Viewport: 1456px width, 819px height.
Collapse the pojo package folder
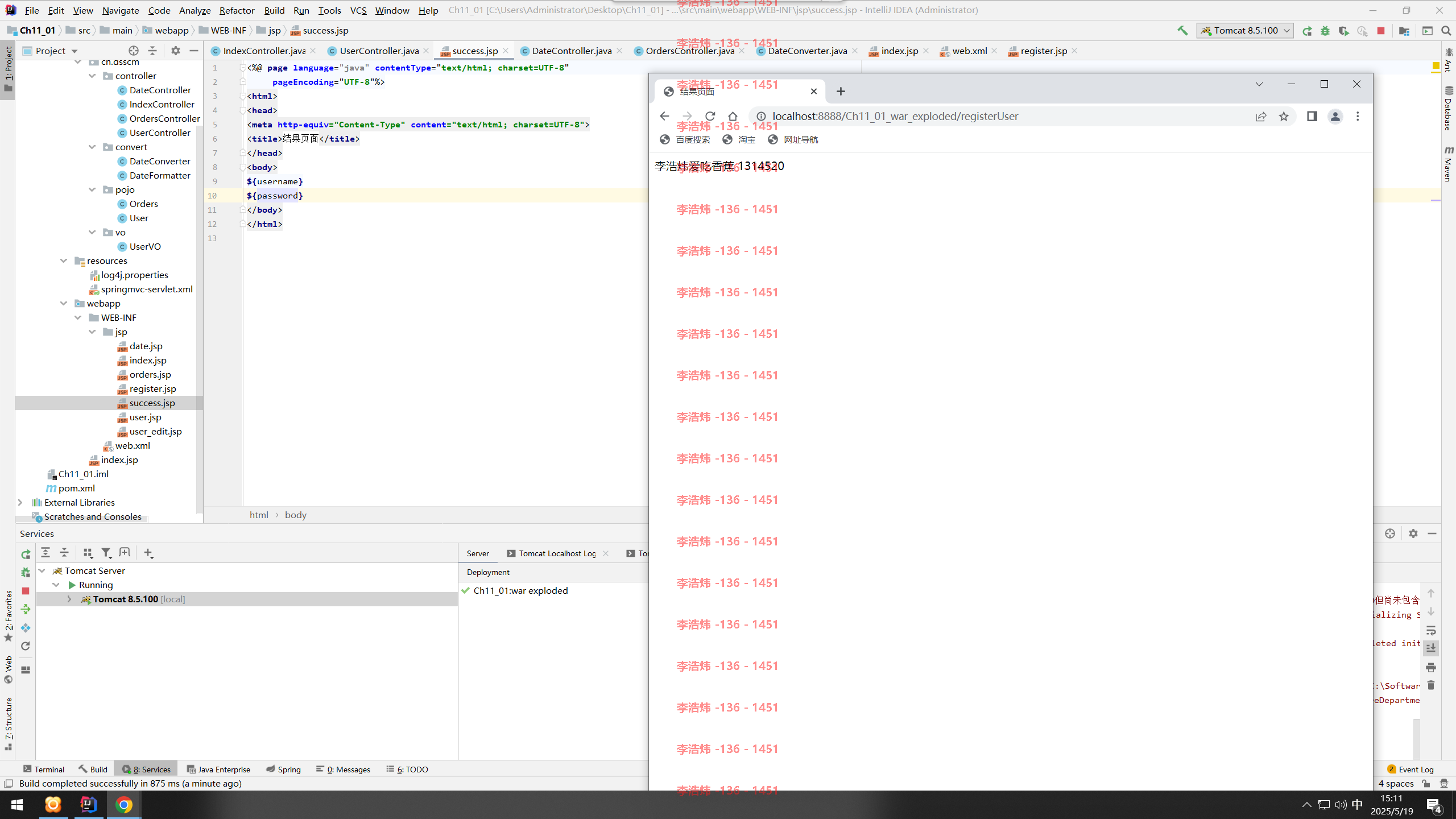click(92, 189)
